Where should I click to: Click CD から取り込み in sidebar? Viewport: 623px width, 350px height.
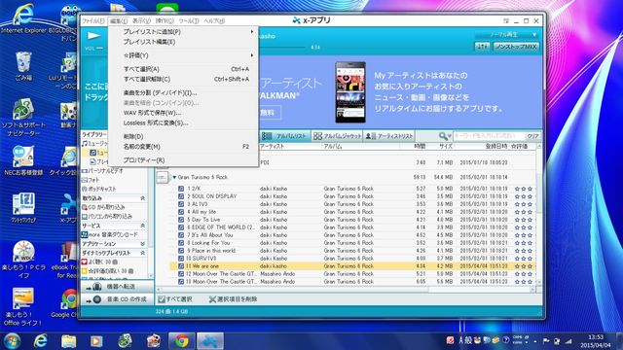pyautogui.click(x=103, y=207)
